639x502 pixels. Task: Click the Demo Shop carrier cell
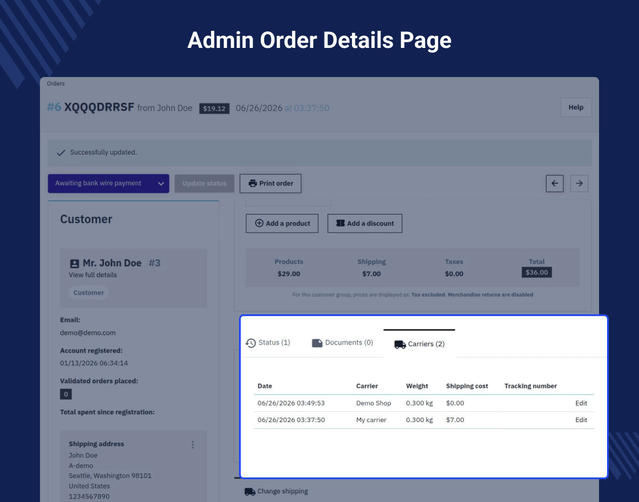point(374,403)
